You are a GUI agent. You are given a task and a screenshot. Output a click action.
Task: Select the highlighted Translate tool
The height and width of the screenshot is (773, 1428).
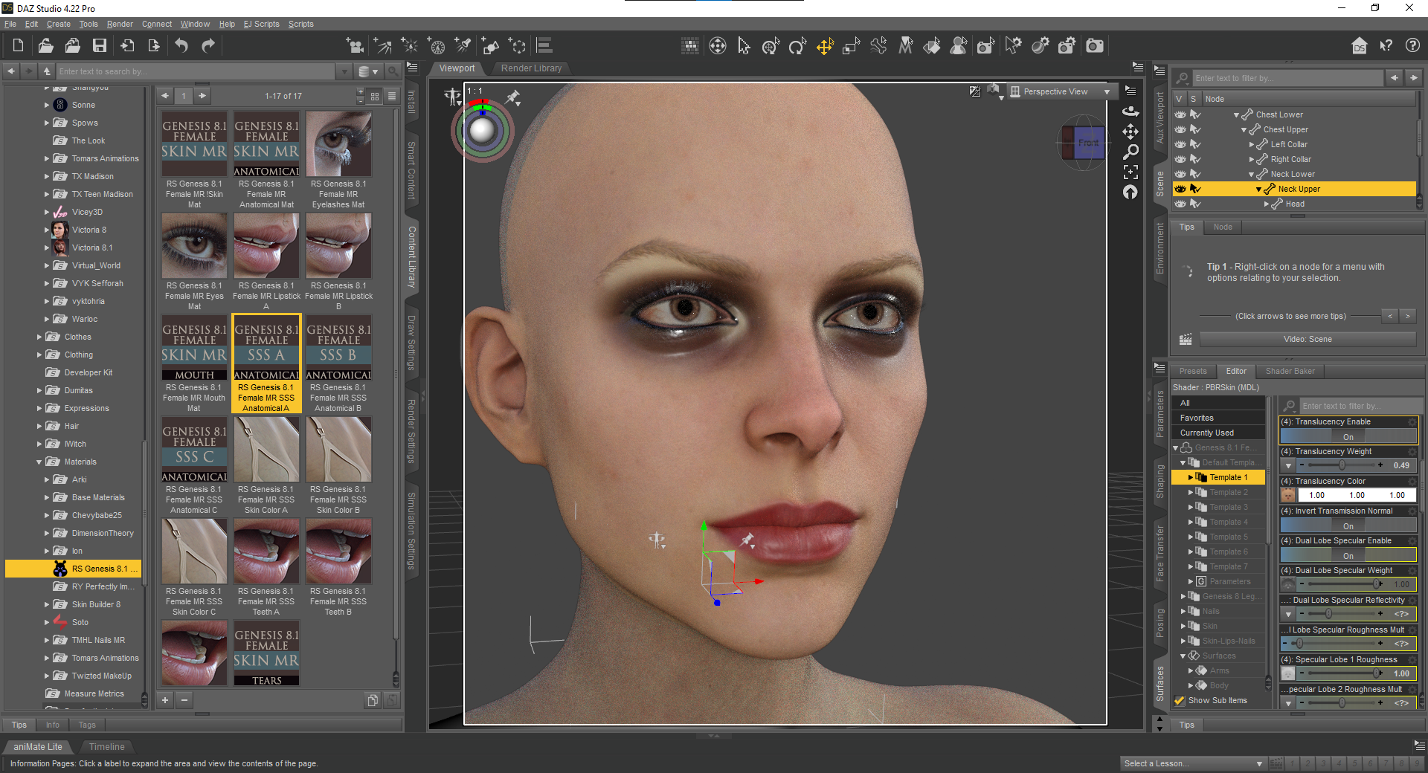(x=825, y=46)
